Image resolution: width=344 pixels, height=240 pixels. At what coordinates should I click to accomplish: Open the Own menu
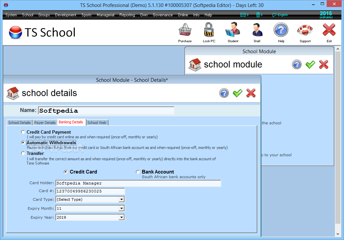(144, 15)
